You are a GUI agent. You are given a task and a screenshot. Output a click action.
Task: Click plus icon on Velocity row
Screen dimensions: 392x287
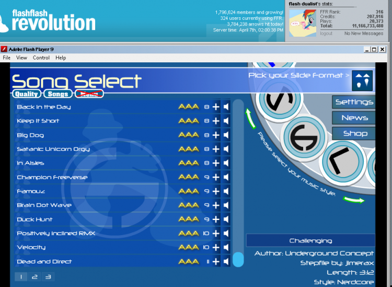coord(216,247)
